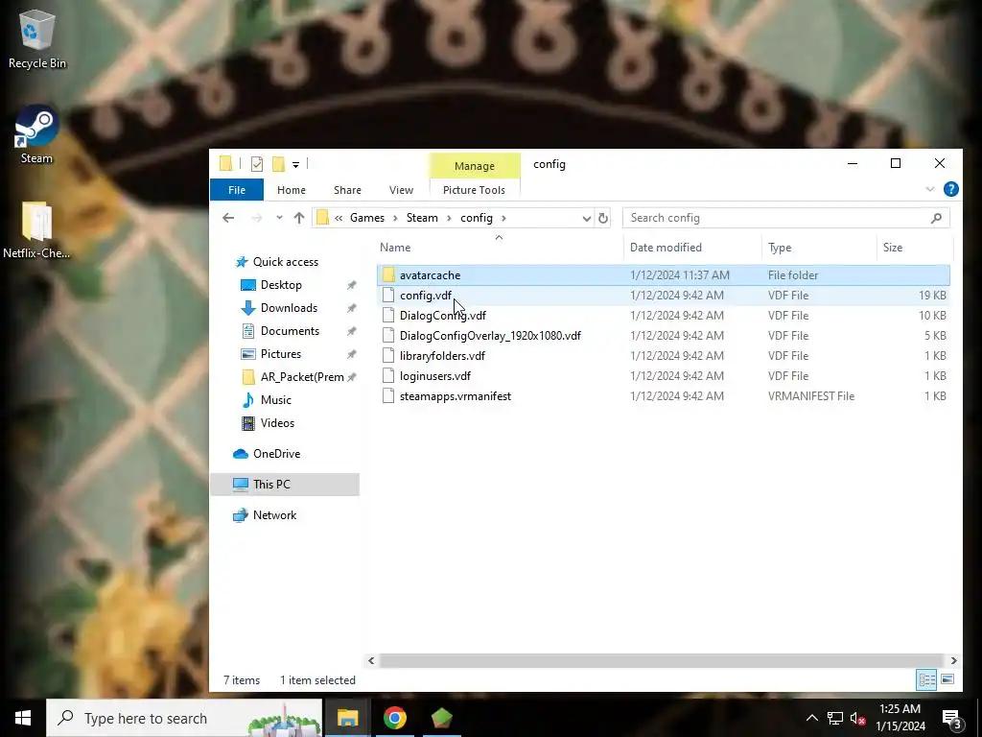Open Google Chrome from the taskbar

coord(394,718)
